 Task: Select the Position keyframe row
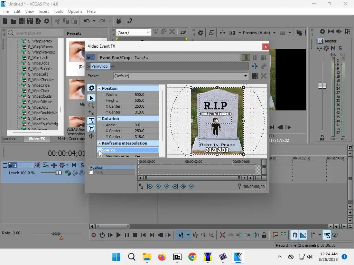coord(112,167)
